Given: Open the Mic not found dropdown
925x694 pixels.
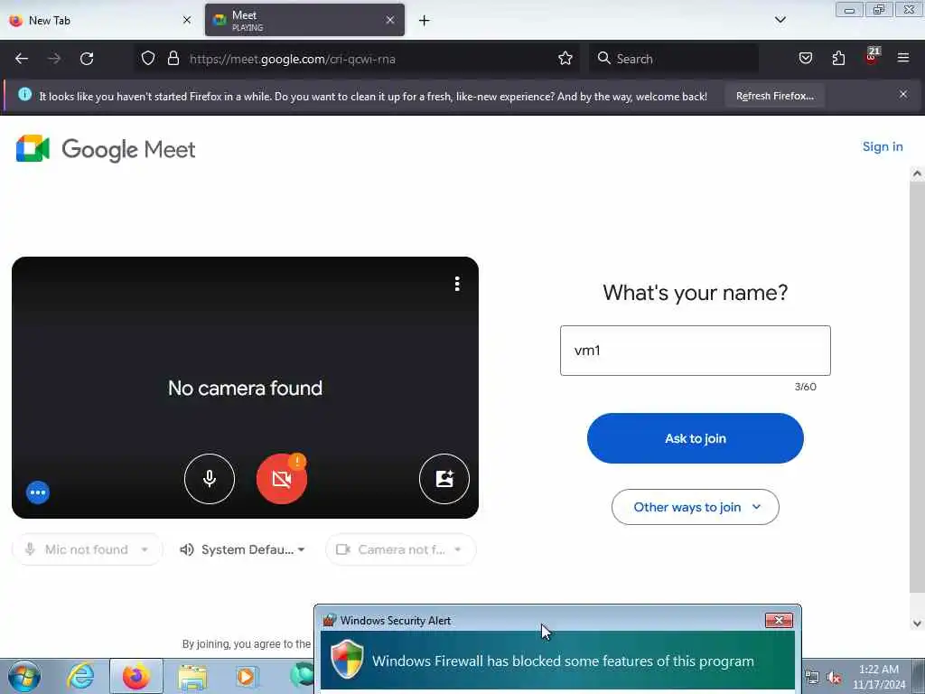Looking at the screenshot, I should (x=88, y=549).
